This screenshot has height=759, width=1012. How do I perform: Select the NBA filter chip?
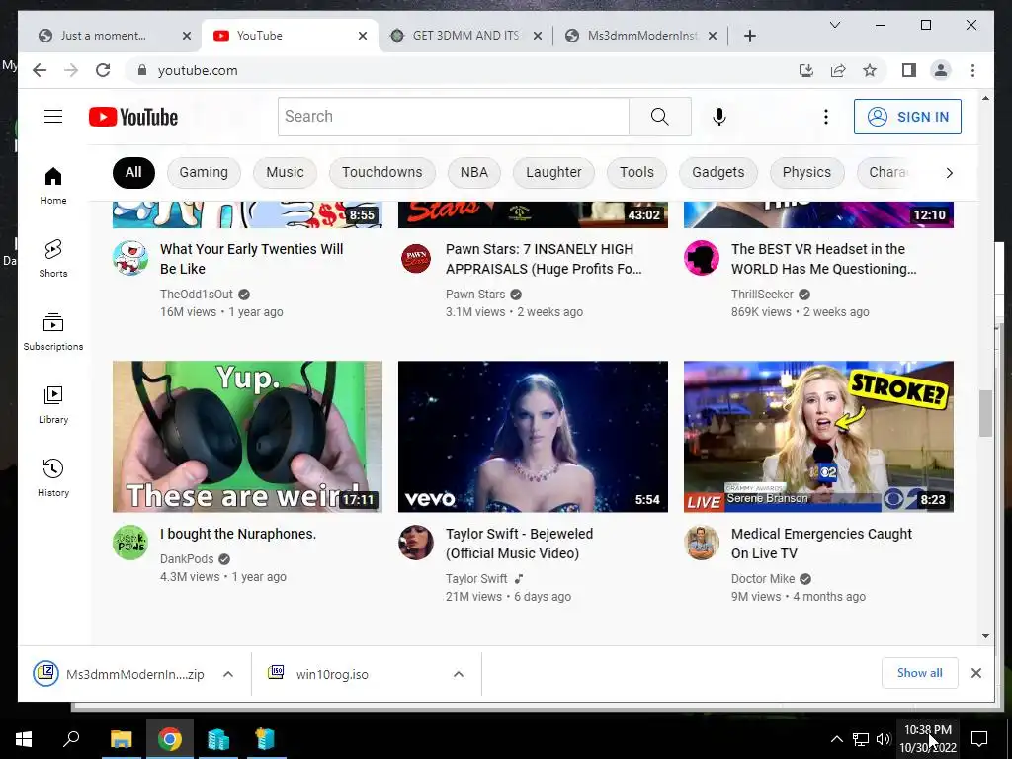[x=473, y=172]
